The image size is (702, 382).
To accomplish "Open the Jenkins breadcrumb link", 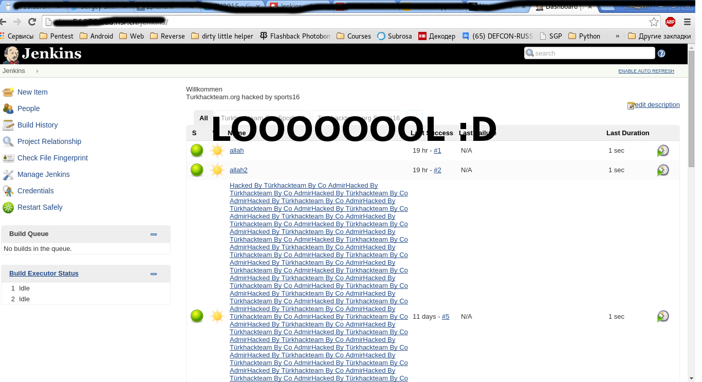I will 14,71.
